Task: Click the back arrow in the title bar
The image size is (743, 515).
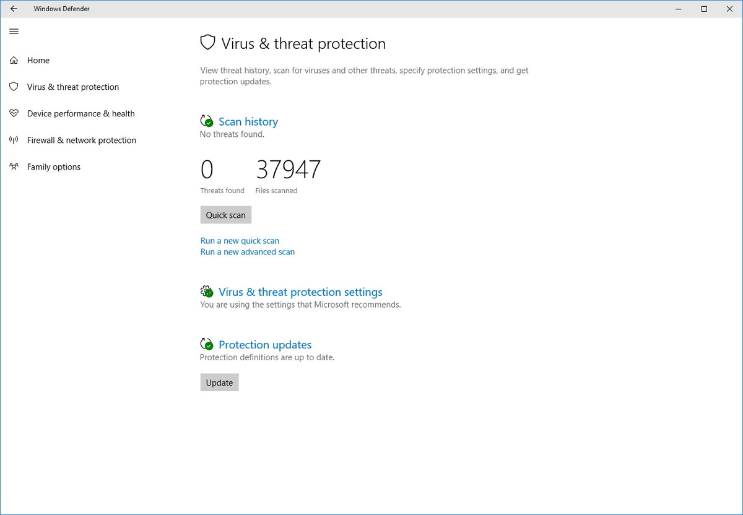Action: click(x=14, y=9)
